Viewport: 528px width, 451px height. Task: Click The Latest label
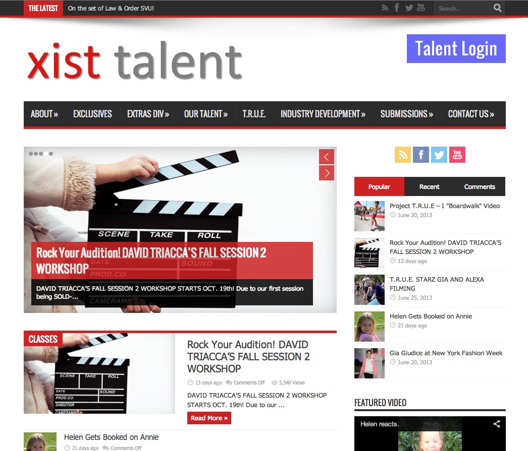click(x=43, y=8)
